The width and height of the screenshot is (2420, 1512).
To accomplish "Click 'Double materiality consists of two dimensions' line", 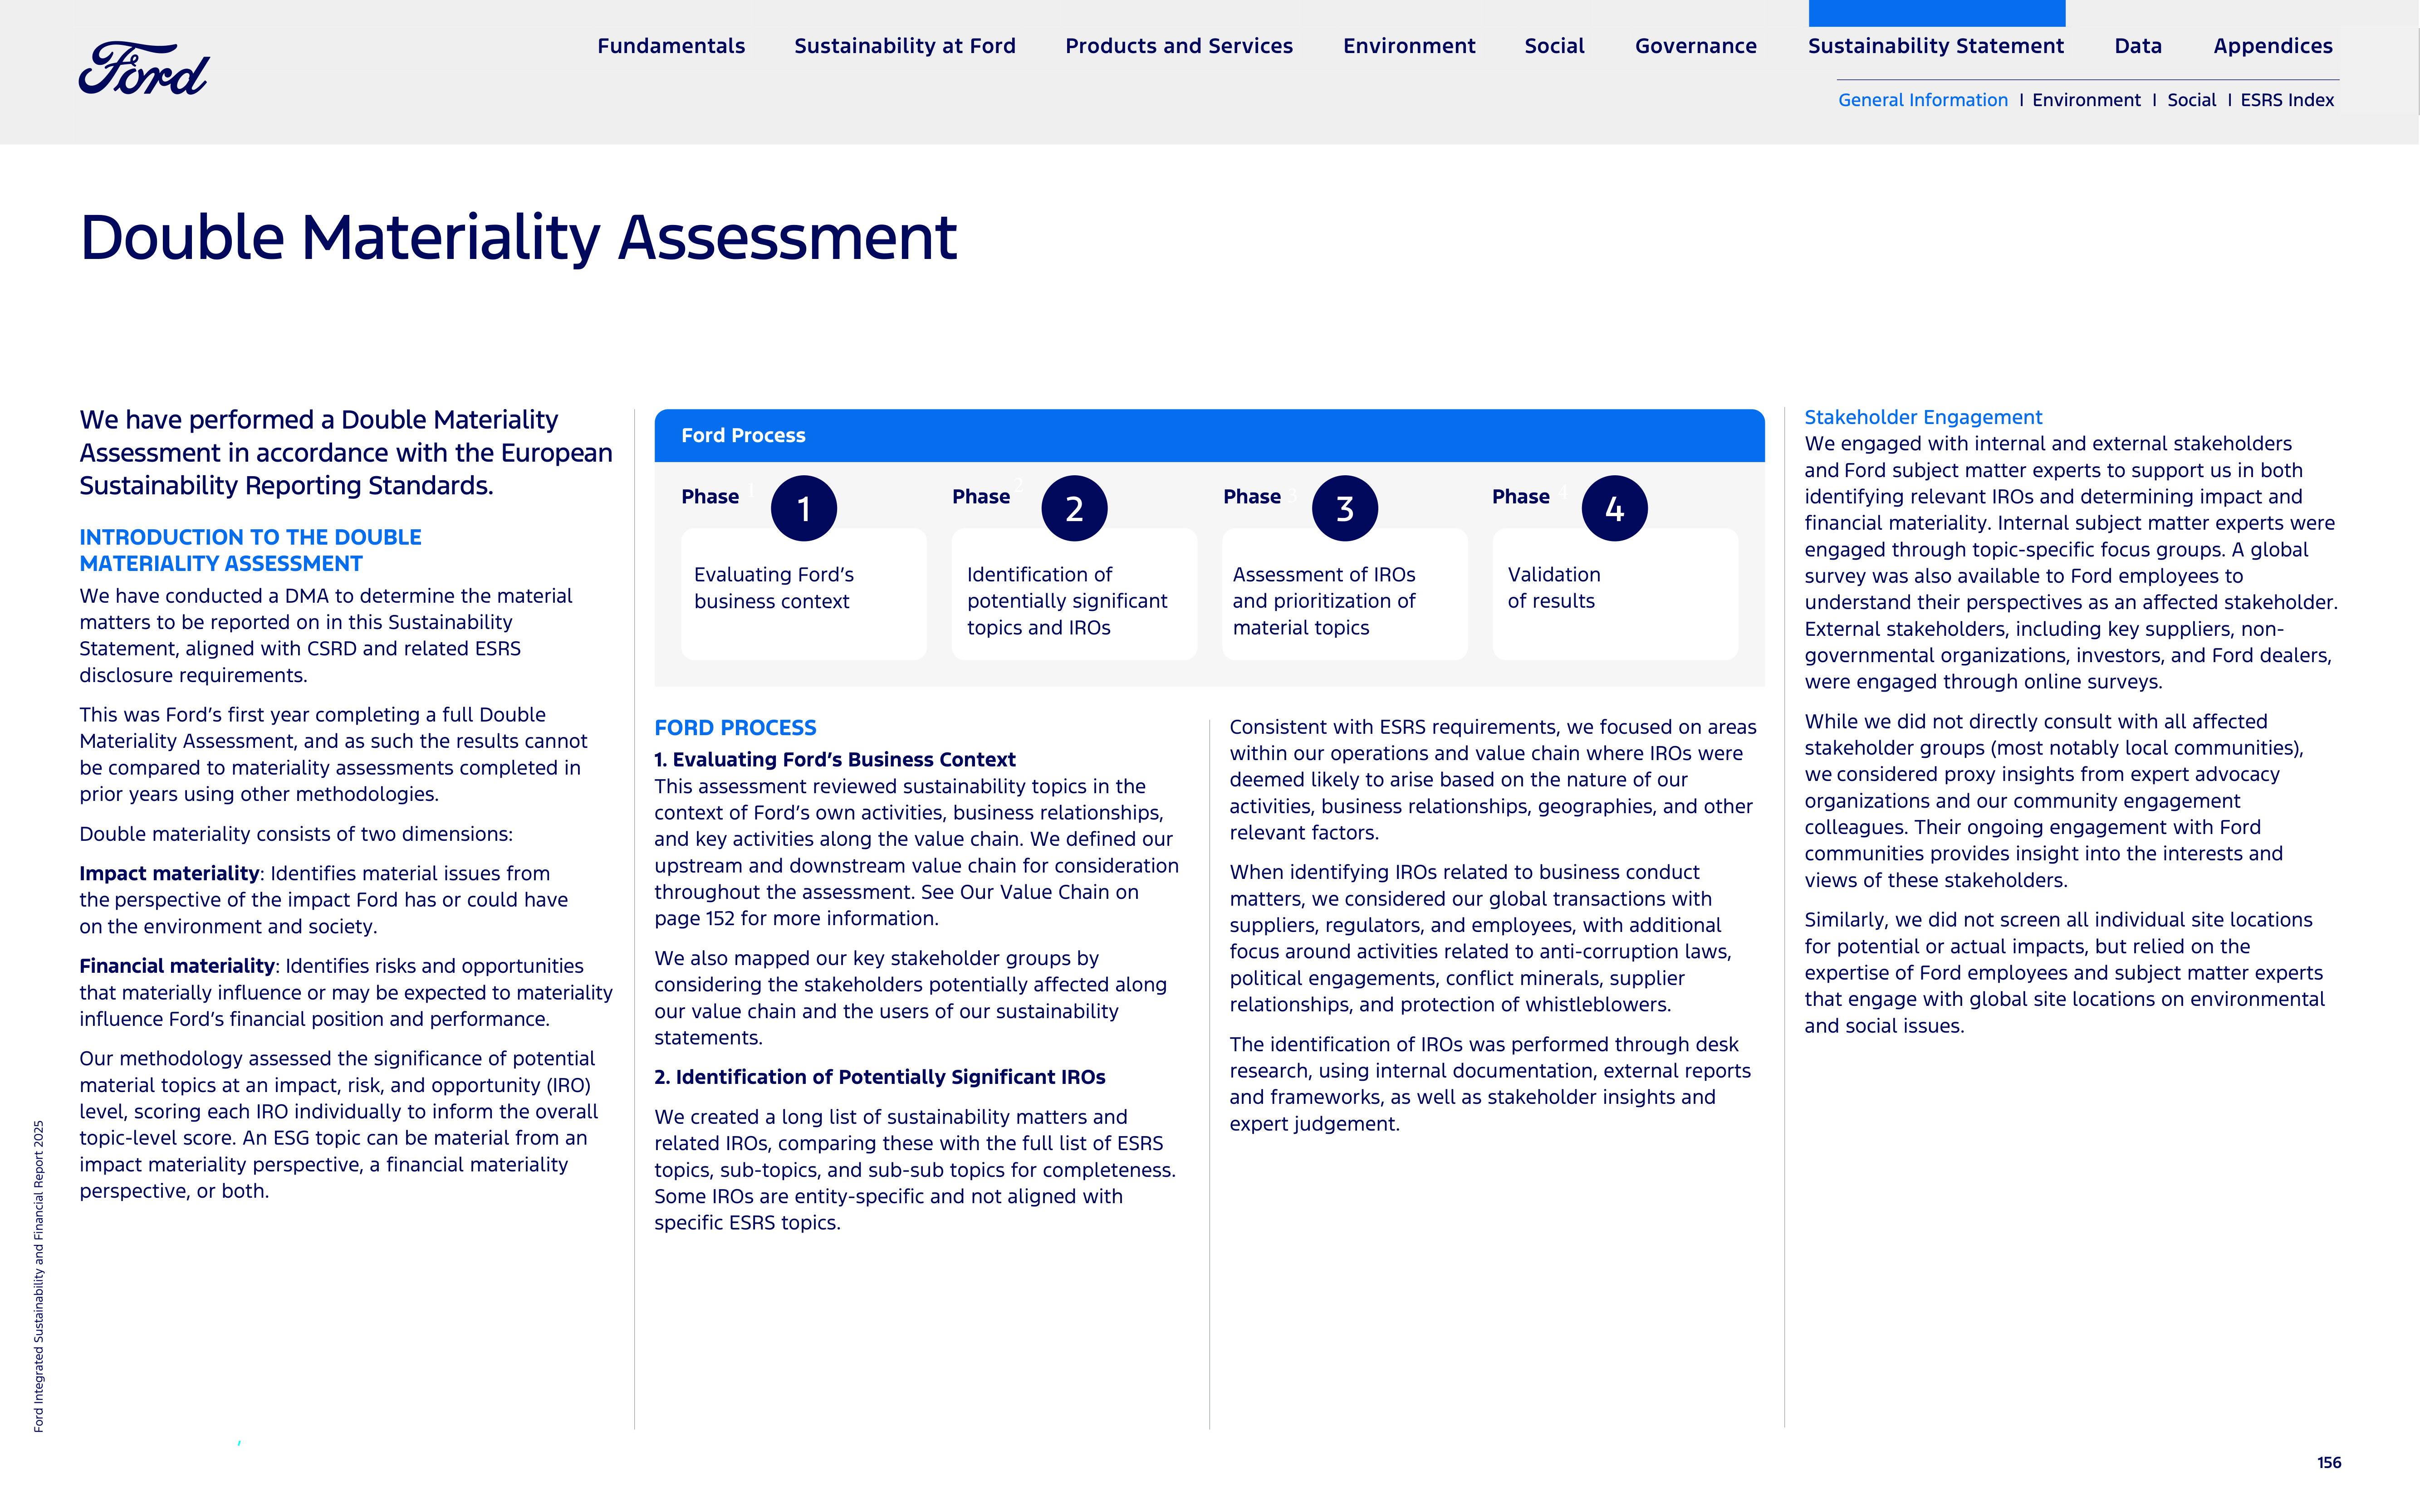I will 296,834.
